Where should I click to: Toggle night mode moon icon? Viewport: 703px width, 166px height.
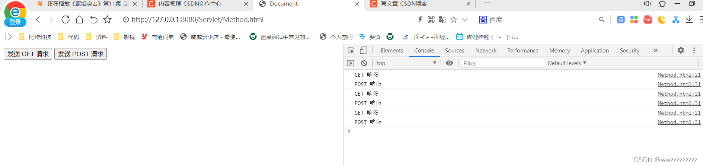(661, 20)
